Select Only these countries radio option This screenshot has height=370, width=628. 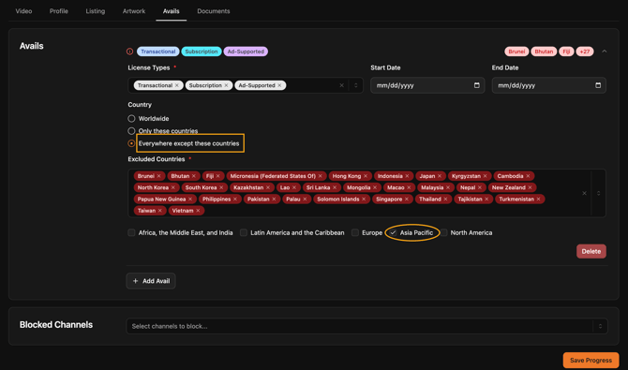[131, 131]
